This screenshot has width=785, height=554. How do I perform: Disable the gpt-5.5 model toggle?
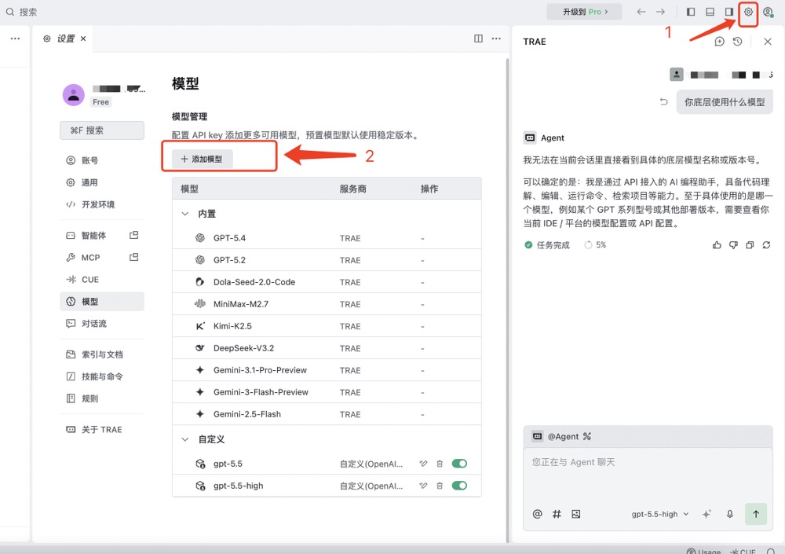[x=459, y=464]
